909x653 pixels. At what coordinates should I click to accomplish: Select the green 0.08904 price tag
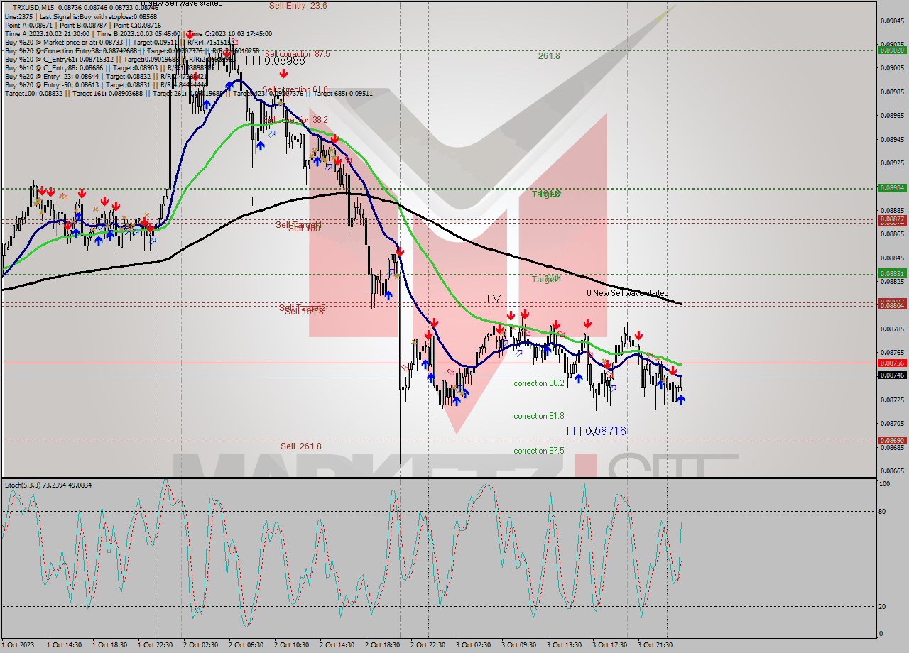[892, 188]
